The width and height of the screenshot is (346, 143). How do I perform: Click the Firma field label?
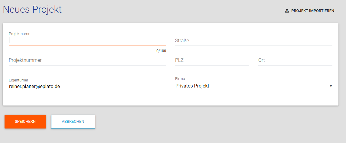click(x=180, y=79)
